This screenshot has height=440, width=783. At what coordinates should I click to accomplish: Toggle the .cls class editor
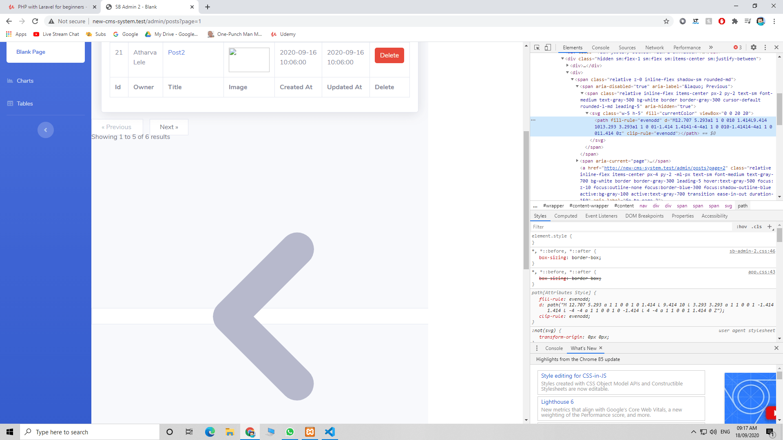[x=757, y=227]
